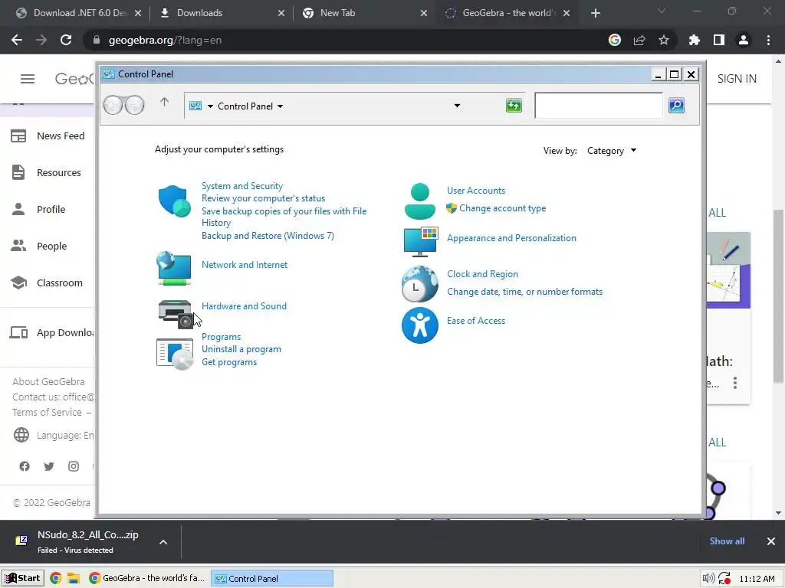Click Chrome reload page button
This screenshot has width=785, height=588.
(x=66, y=40)
